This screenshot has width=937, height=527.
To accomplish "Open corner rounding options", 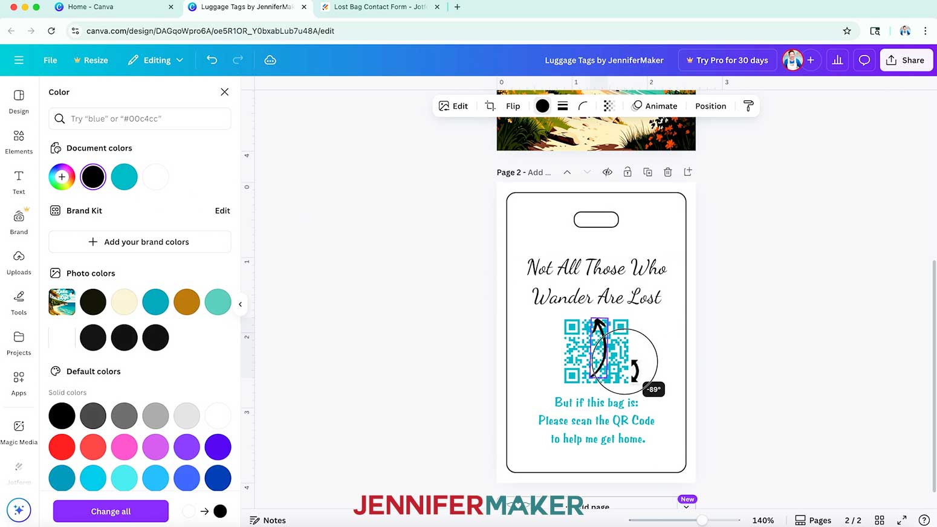I will click(583, 106).
